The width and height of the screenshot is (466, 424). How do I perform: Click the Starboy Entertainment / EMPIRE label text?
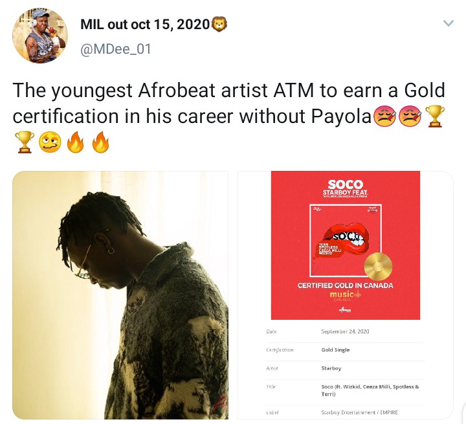tap(359, 412)
